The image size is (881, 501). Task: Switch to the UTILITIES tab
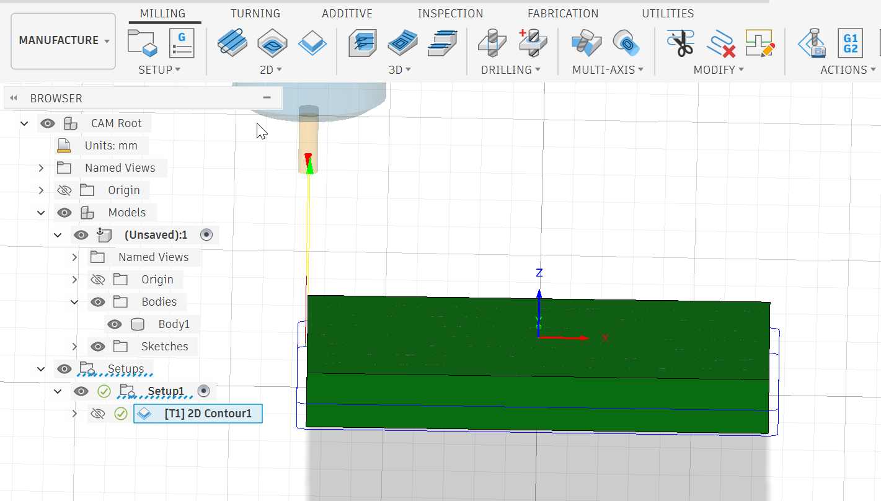point(668,14)
